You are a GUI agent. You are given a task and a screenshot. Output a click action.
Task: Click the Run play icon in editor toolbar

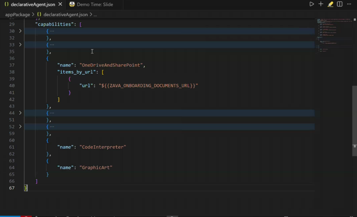(x=312, y=4)
